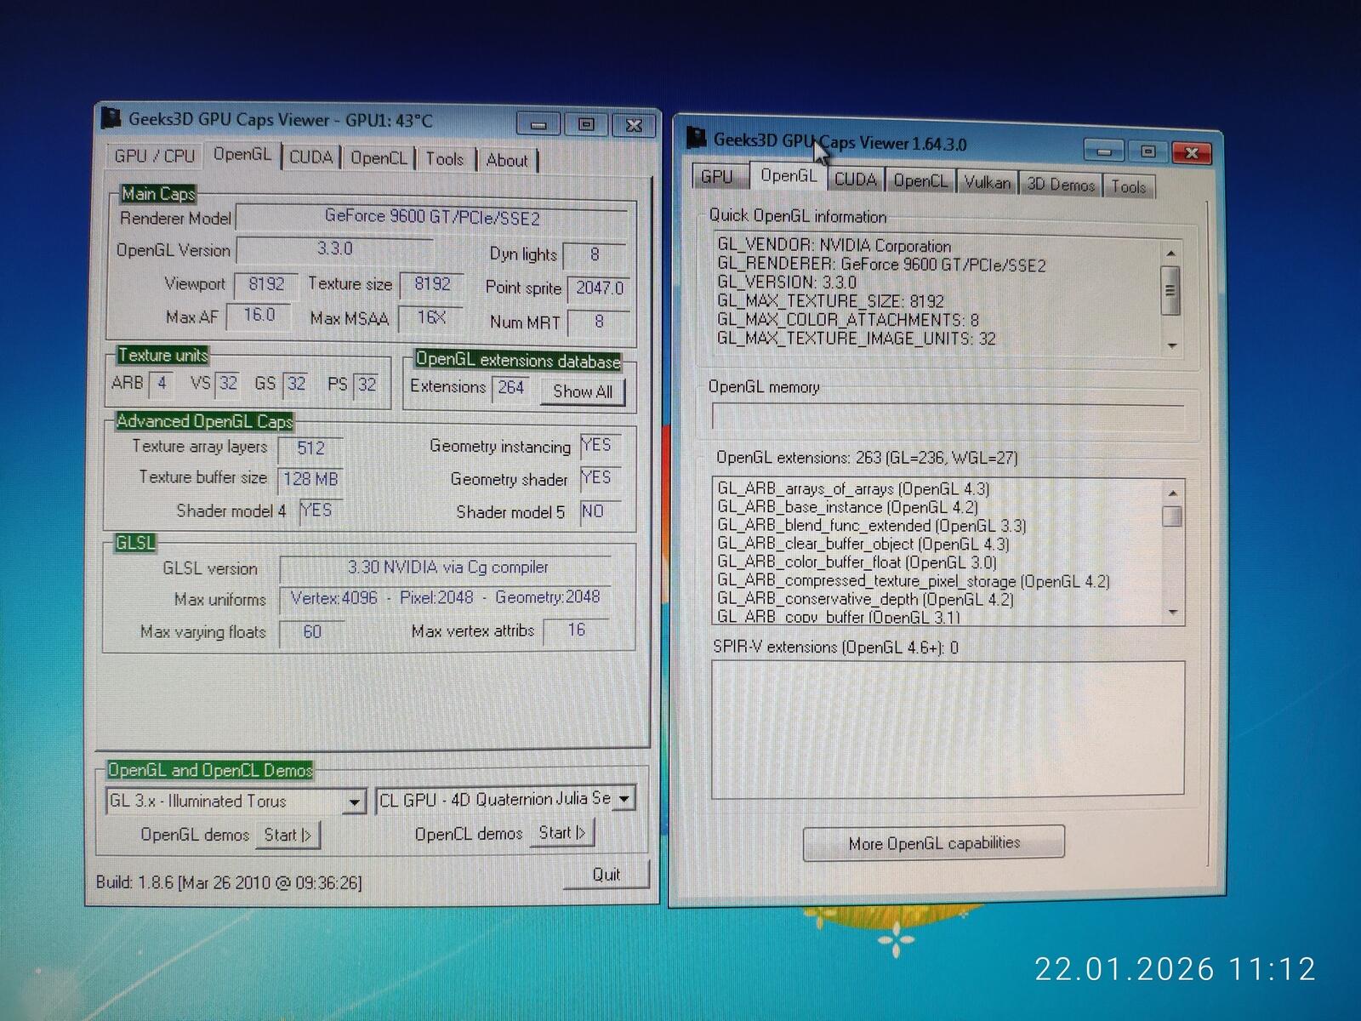Click More OpenGL capabilities button
The width and height of the screenshot is (1361, 1021).
point(934,843)
